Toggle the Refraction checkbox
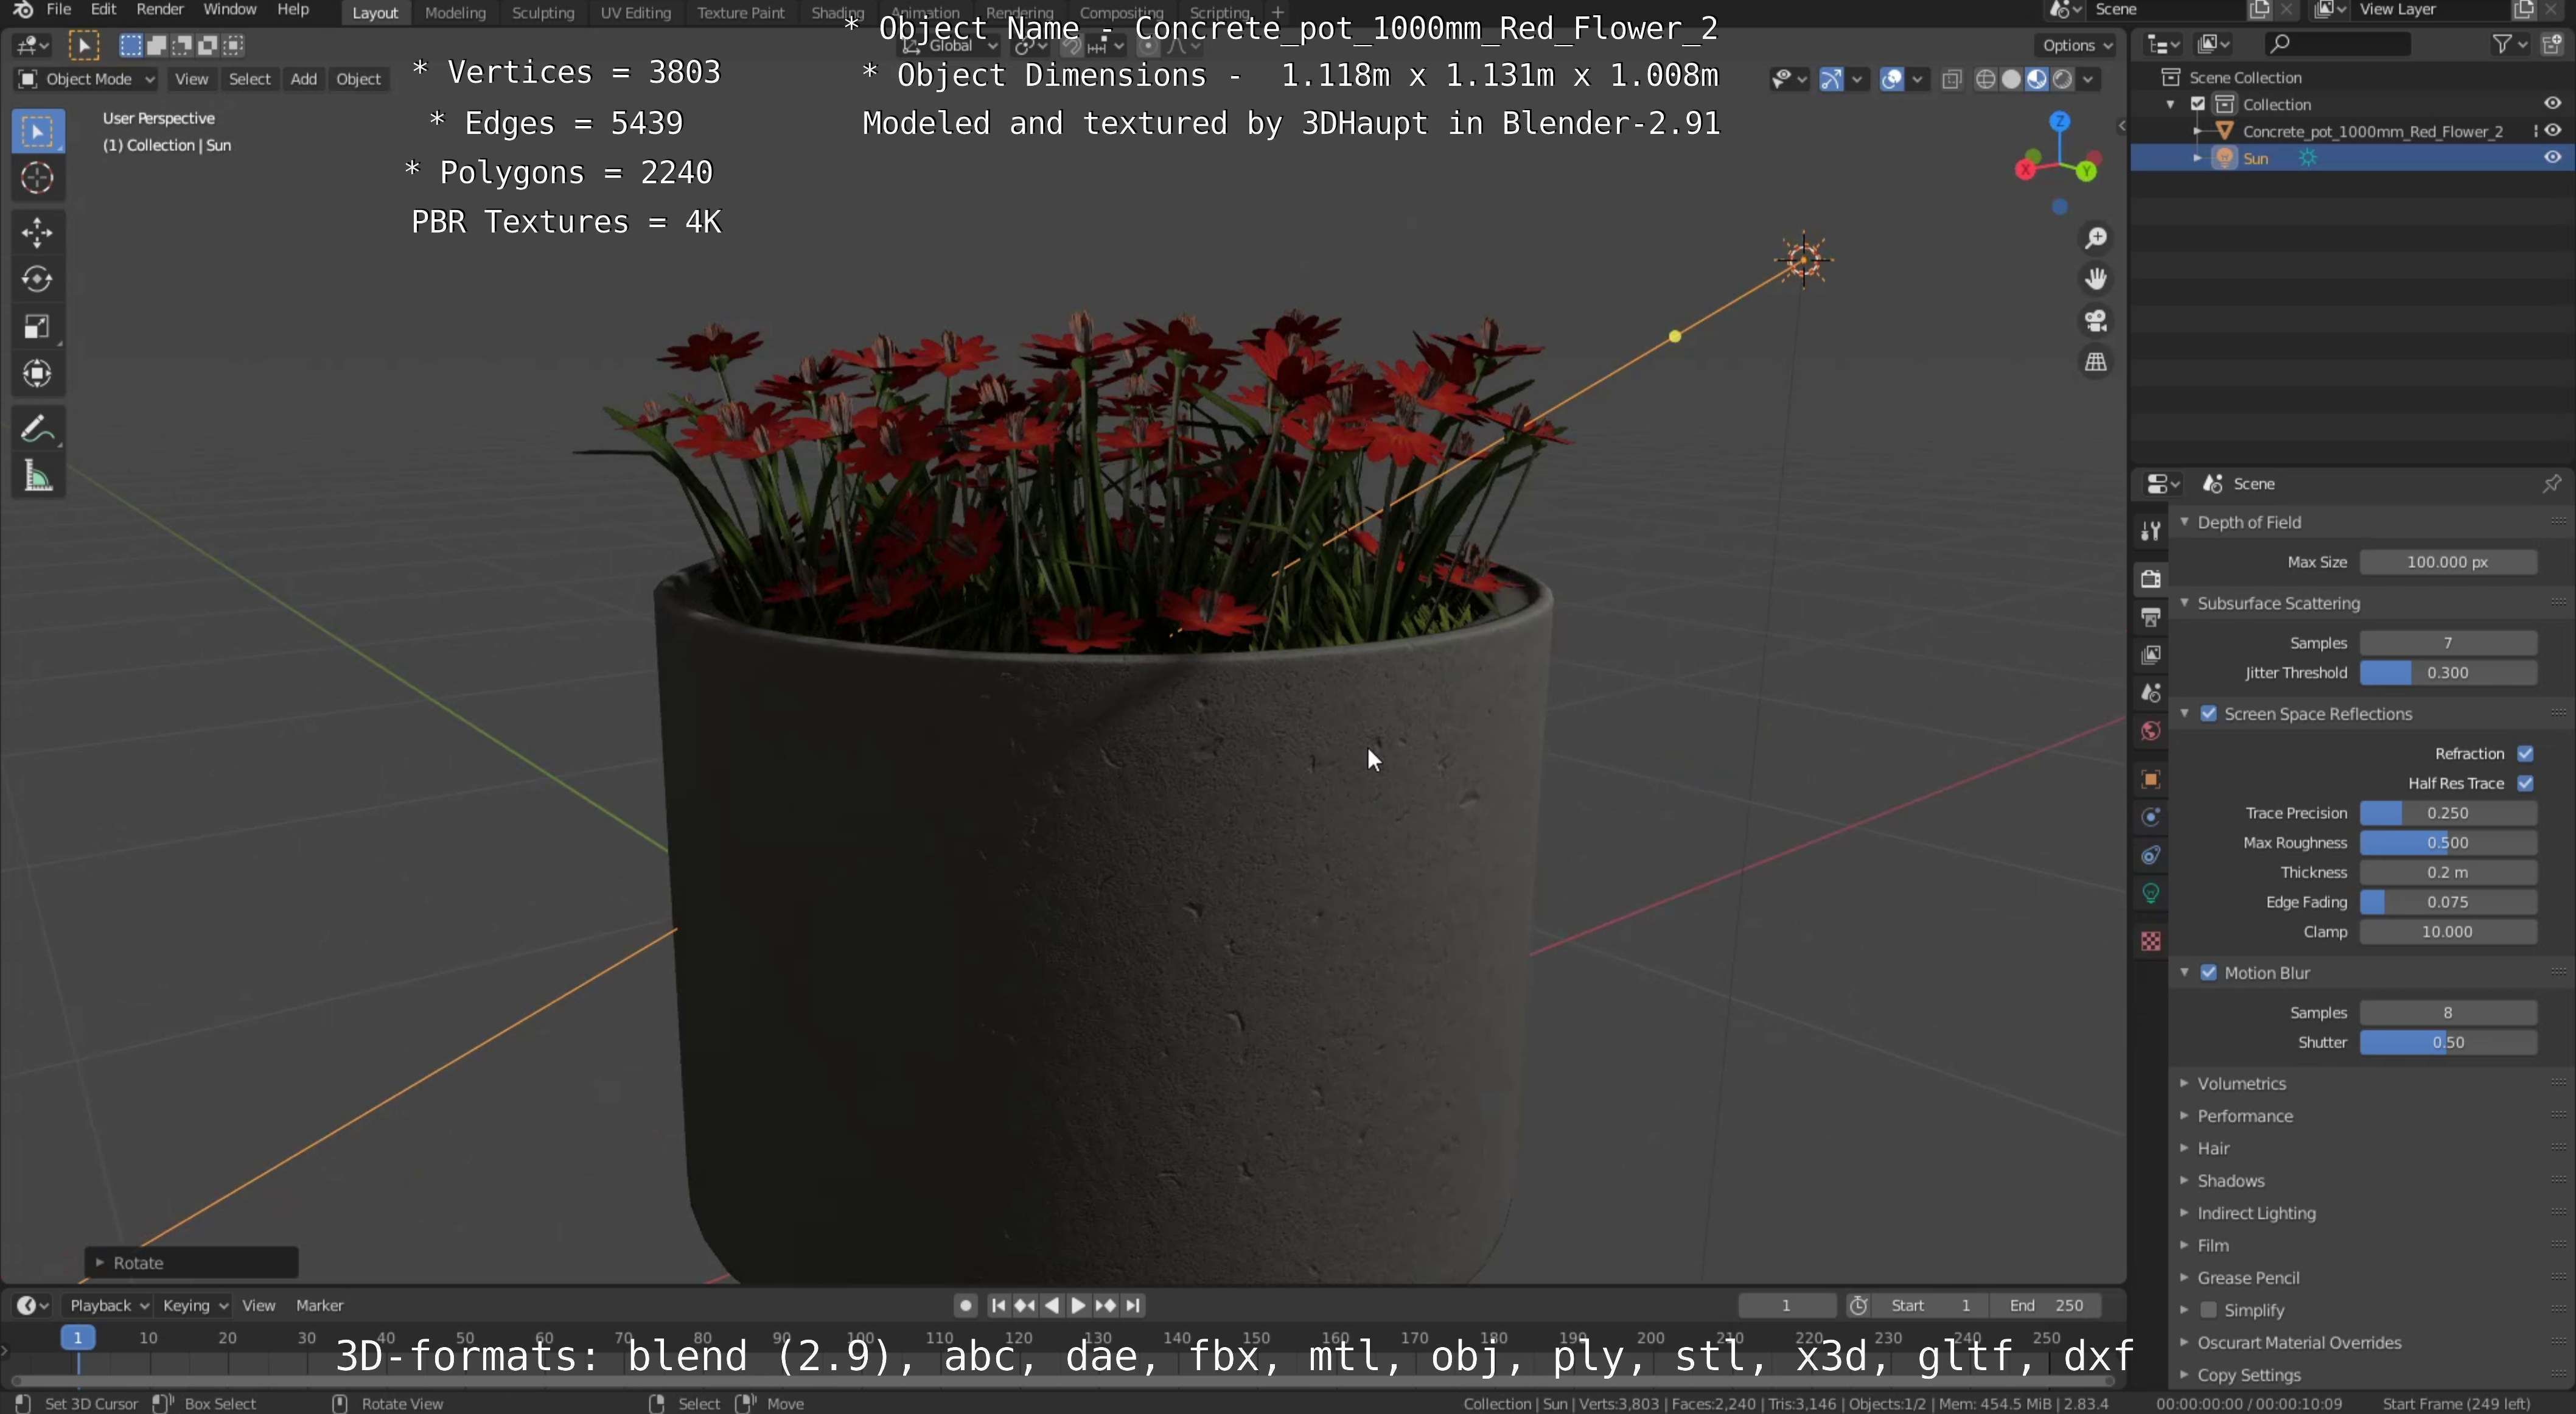Viewport: 2576px width, 1414px height. pos(2525,754)
